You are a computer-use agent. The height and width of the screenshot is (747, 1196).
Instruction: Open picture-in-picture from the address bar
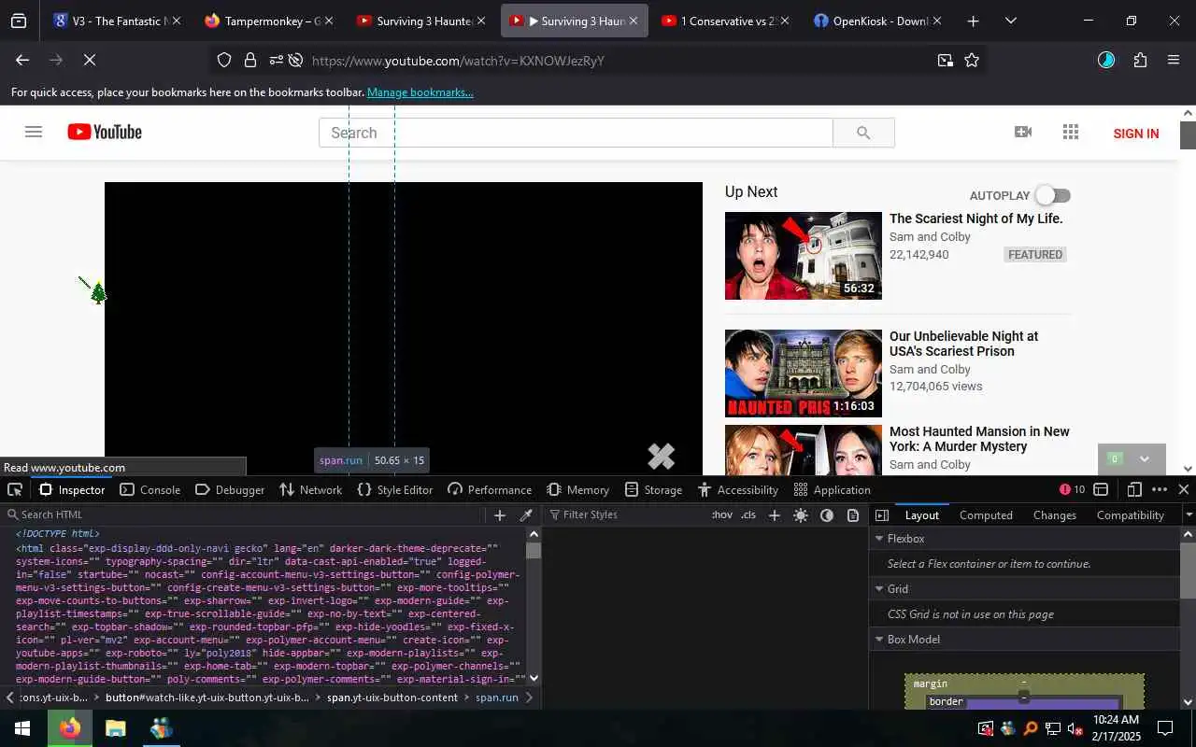(945, 60)
